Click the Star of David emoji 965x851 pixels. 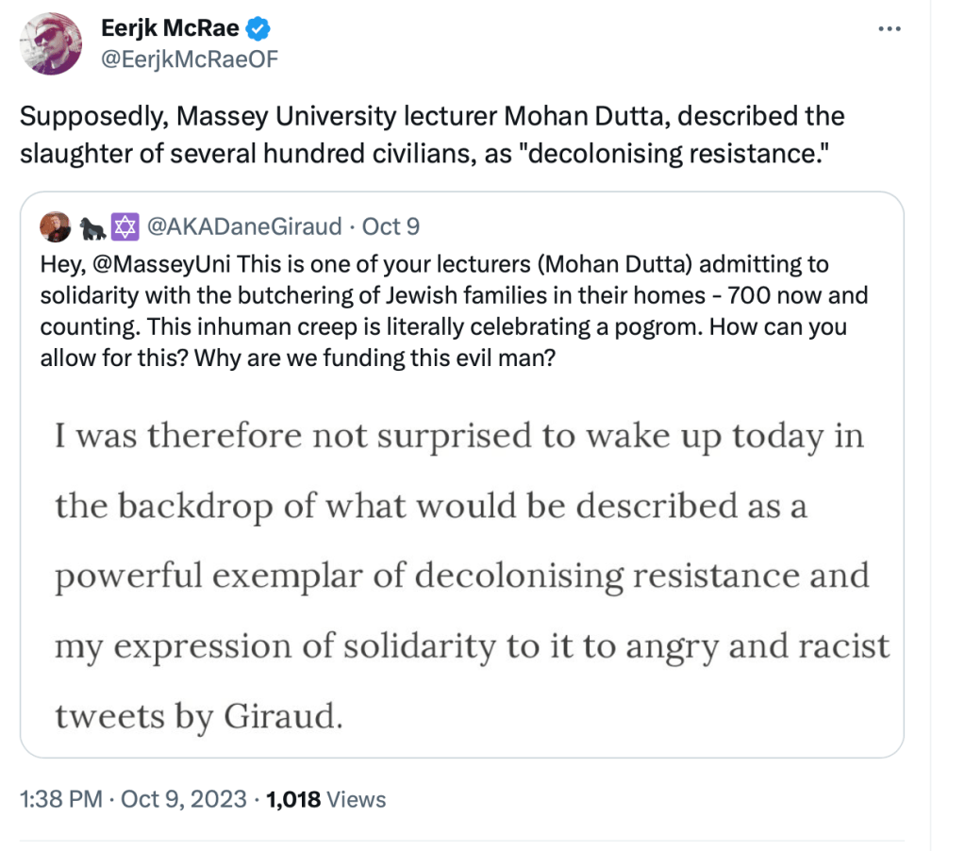[x=122, y=226]
